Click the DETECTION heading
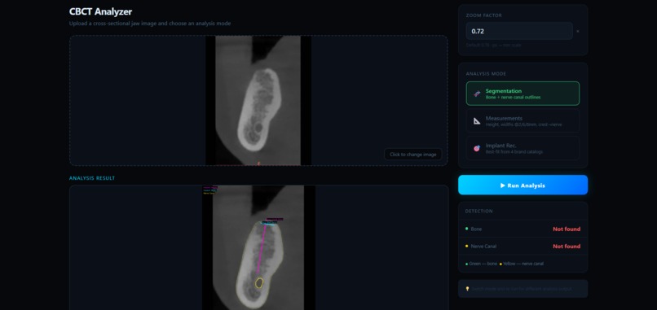The height and width of the screenshot is (310, 657). (479, 212)
